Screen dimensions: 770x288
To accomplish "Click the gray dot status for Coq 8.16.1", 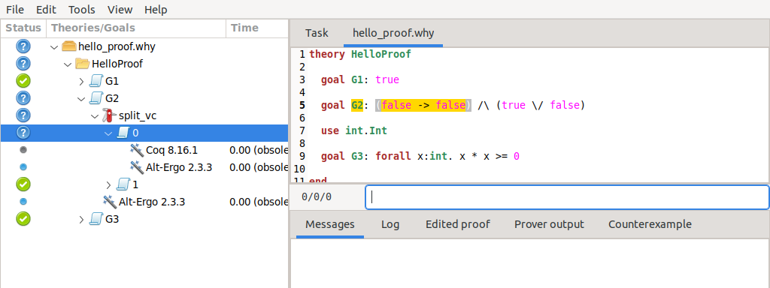I will point(23,150).
